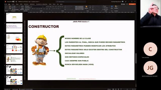161x90 pixels.
Task: Click the Buscar magnifier button
Action: [x=104, y=6]
